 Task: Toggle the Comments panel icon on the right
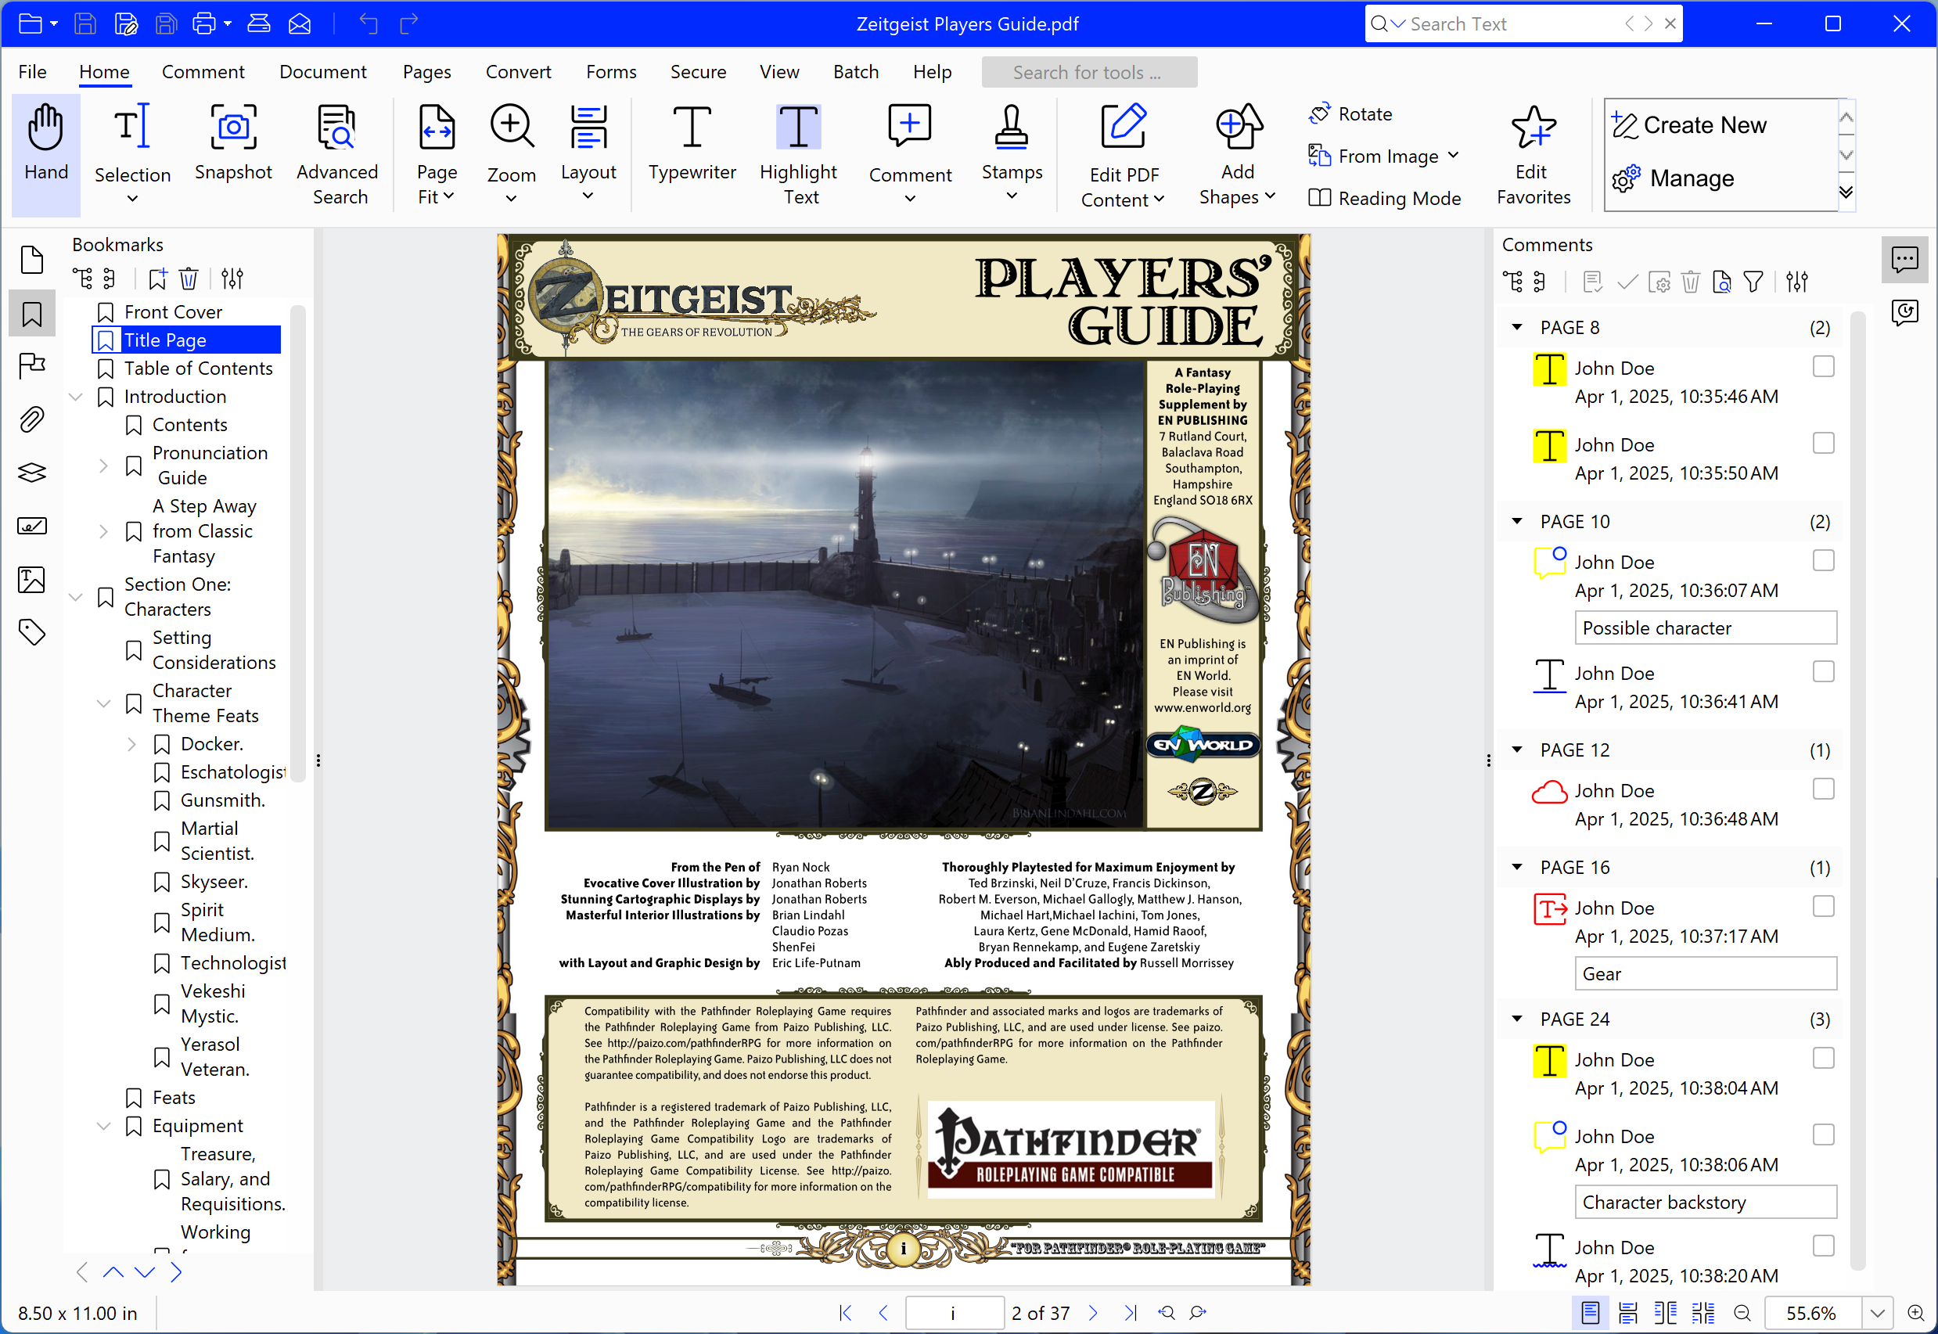click(x=1905, y=259)
